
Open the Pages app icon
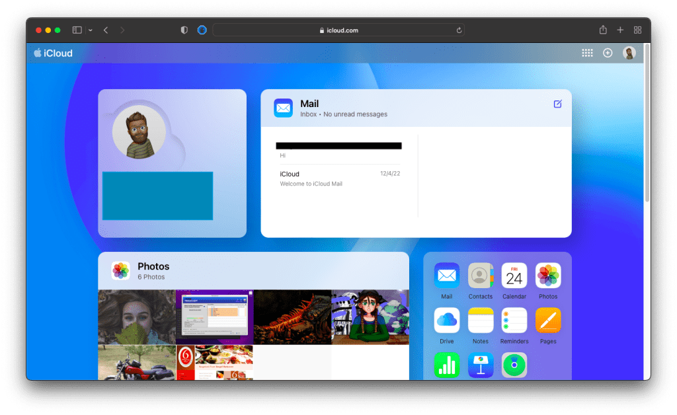coord(547,321)
